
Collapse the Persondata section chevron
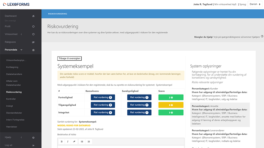tap(21, 50)
